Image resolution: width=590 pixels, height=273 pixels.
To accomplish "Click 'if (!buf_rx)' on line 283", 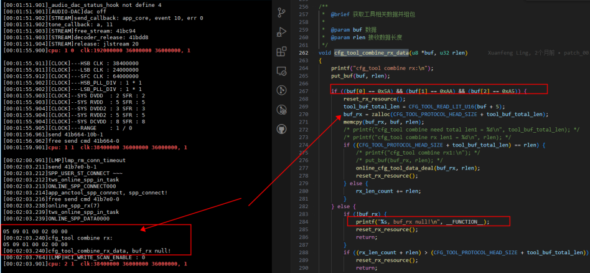I will click(362, 214).
